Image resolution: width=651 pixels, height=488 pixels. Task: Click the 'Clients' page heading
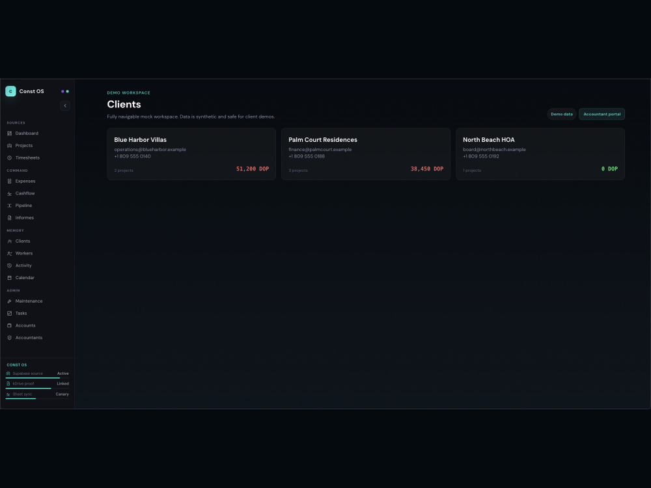(x=124, y=105)
